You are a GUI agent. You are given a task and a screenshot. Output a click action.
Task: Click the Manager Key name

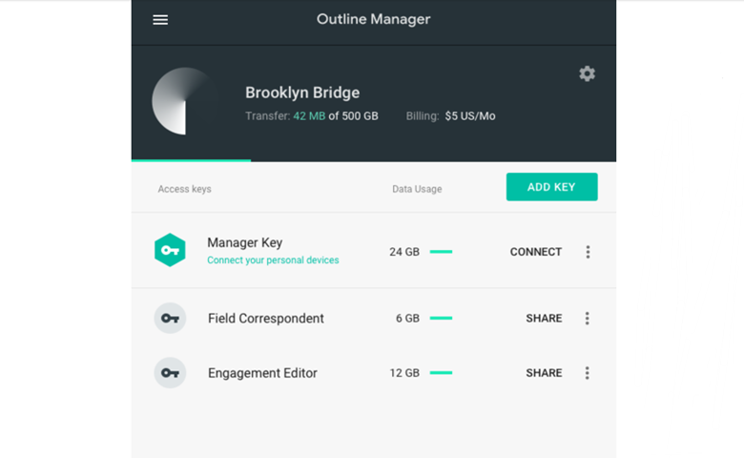(245, 242)
